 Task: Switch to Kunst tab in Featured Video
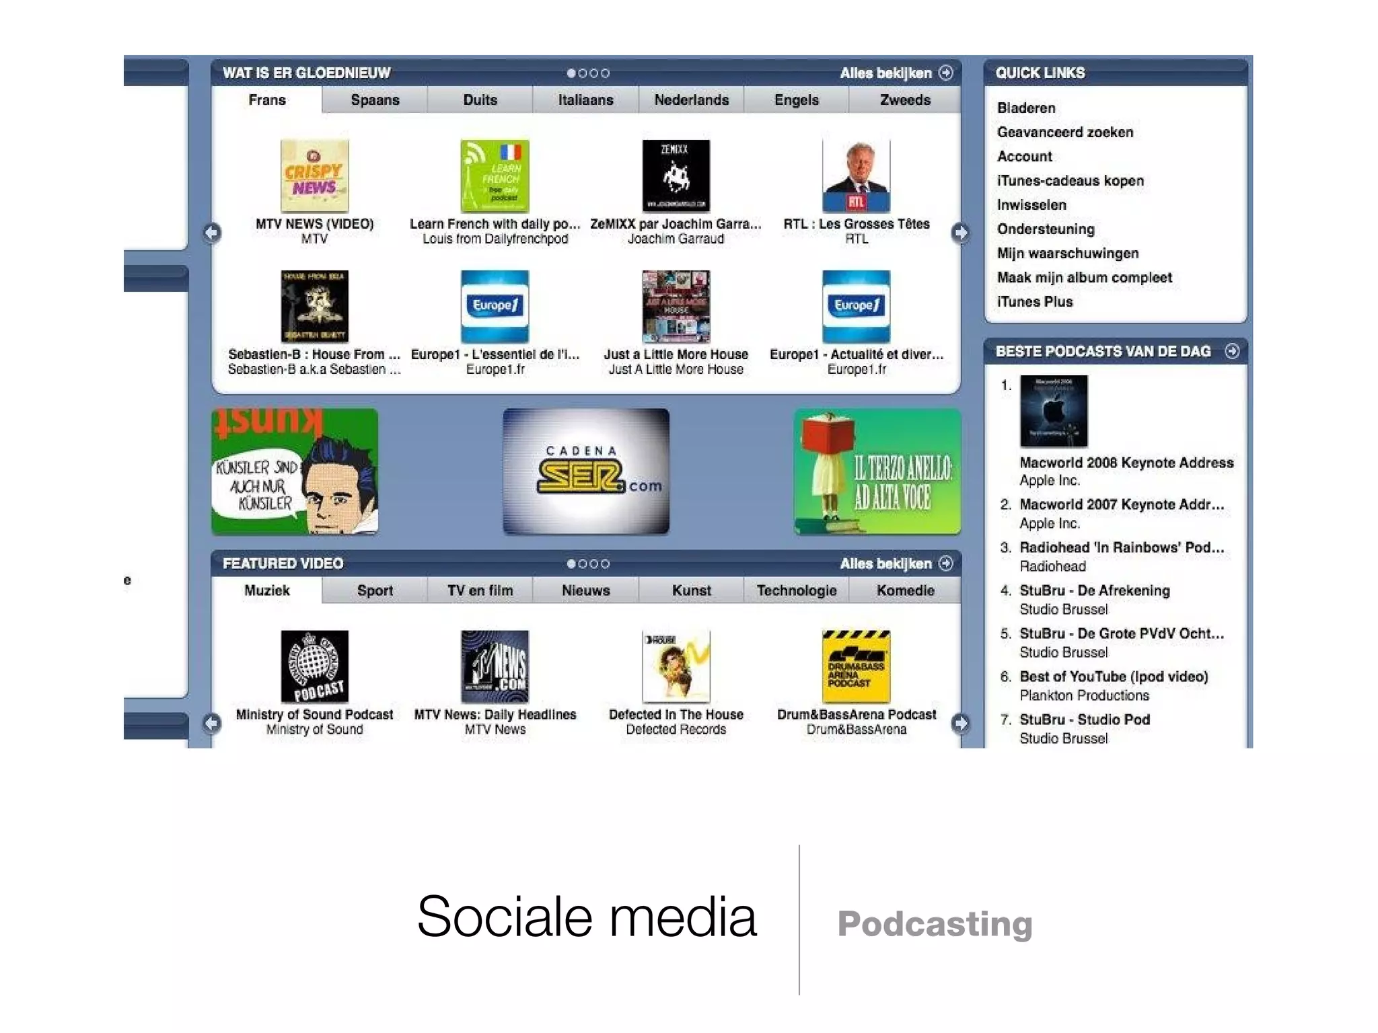click(691, 590)
